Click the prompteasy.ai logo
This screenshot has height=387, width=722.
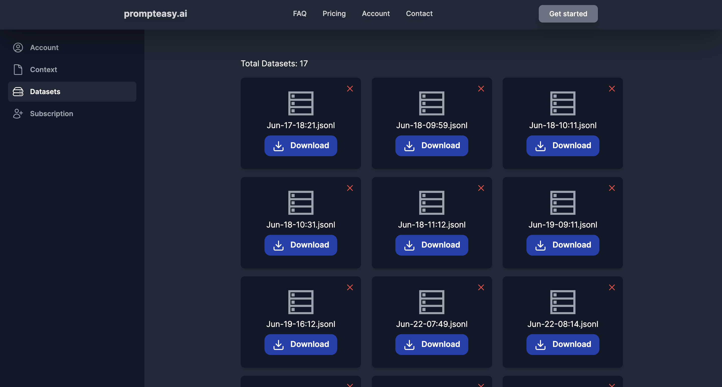point(155,14)
